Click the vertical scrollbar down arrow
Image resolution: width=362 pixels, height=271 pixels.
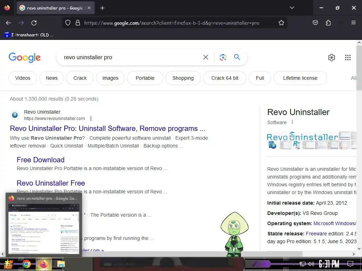pos(359,249)
